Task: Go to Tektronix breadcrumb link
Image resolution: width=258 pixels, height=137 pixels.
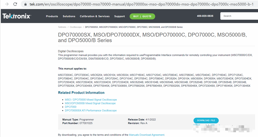Action: [62, 27]
